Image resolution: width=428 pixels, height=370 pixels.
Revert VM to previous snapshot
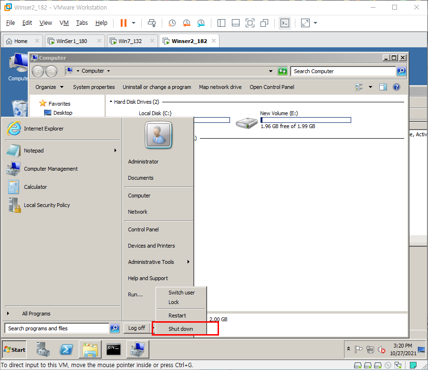pos(187,23)
